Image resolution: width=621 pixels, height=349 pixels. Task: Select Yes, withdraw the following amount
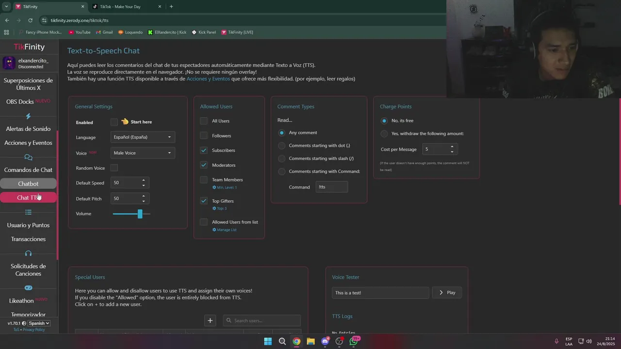(384, 133)
